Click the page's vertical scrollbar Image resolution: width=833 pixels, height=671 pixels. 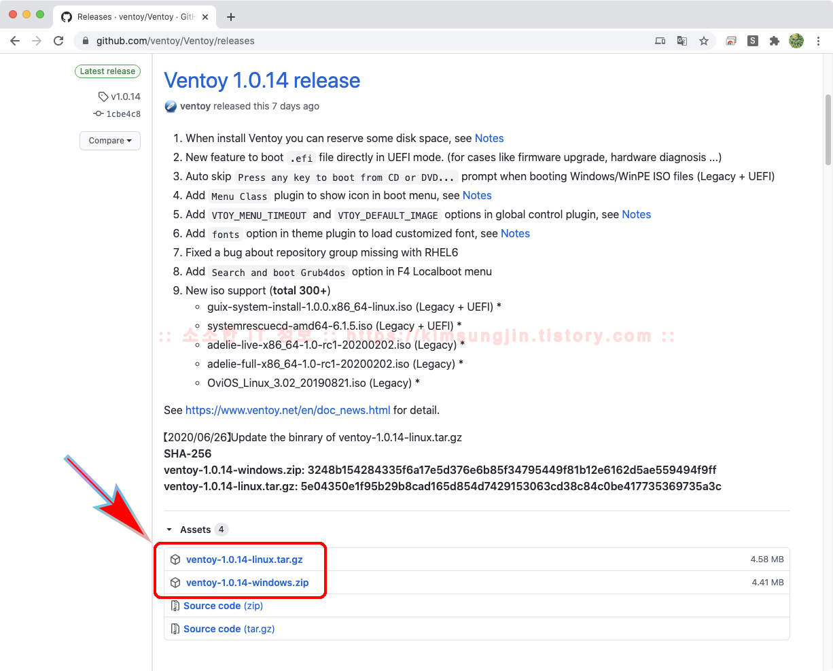point(828,129)
